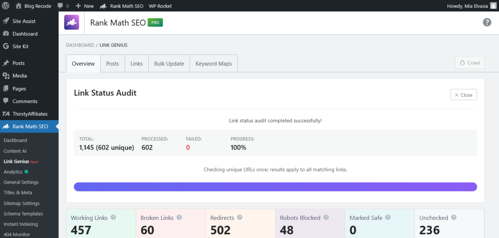Image resolution: width=499 pixels, height=238 pixels.
Task: Click help icon next to Working Links
Action: [113, 218]
